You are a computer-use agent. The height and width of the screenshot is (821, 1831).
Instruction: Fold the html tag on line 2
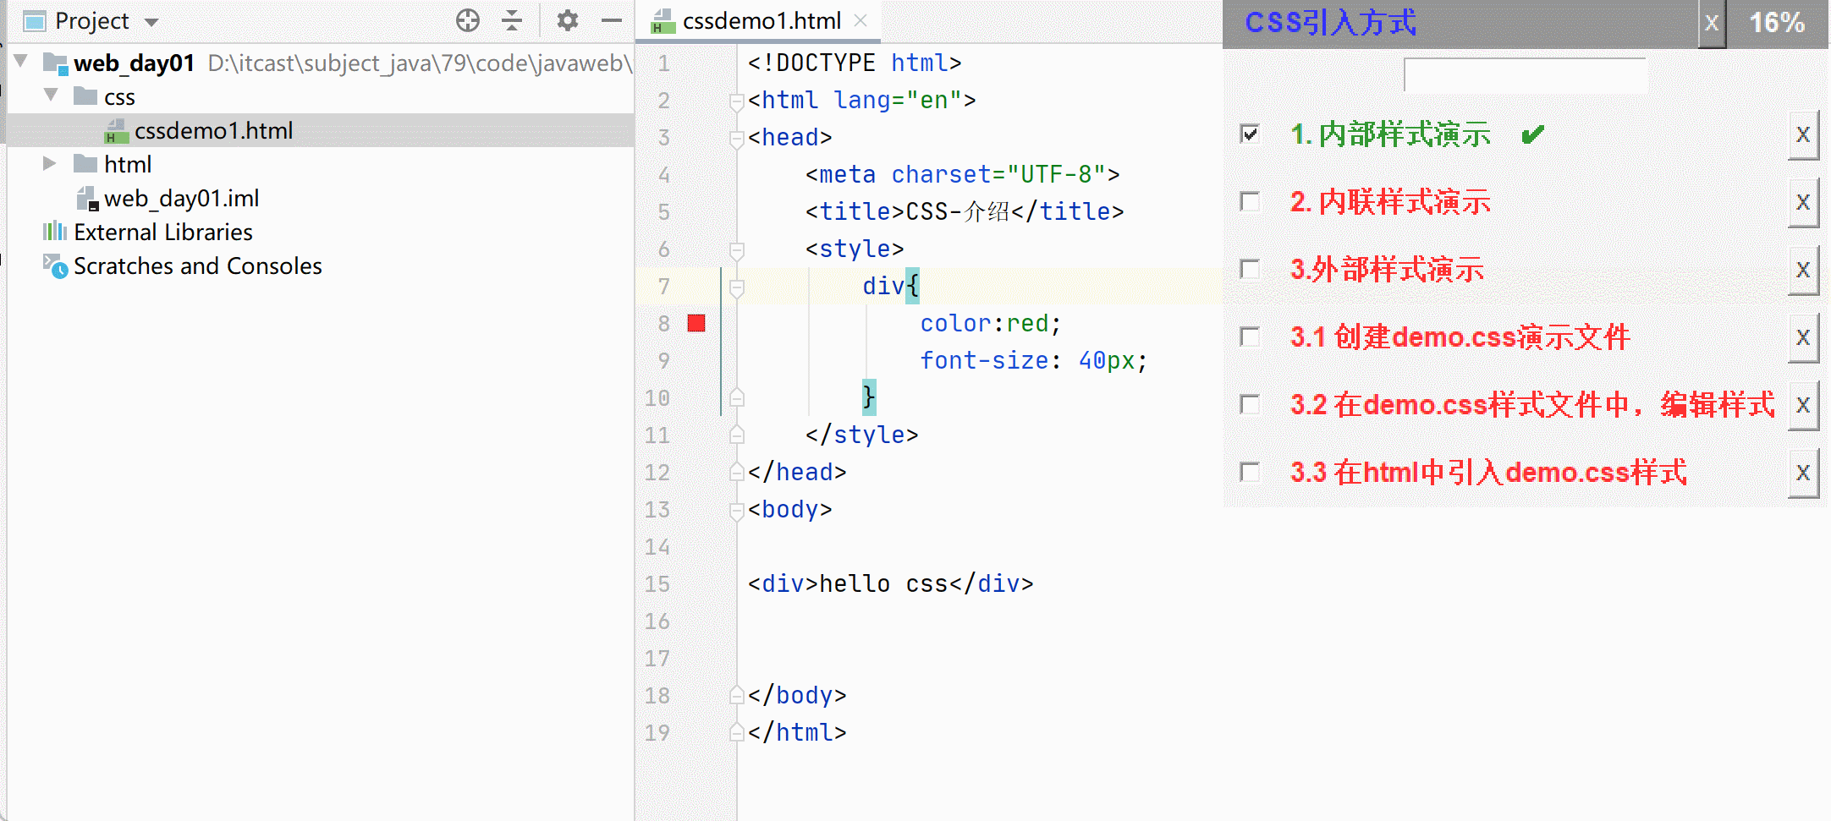pyautogui.click(x=737, y=101)
